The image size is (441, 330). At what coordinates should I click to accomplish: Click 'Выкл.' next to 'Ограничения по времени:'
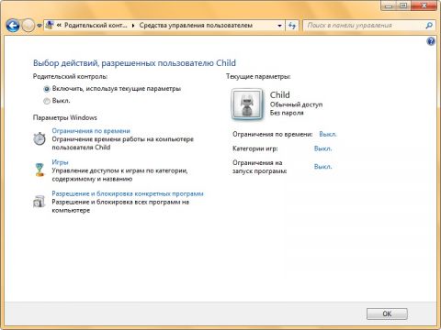(328, 134)
